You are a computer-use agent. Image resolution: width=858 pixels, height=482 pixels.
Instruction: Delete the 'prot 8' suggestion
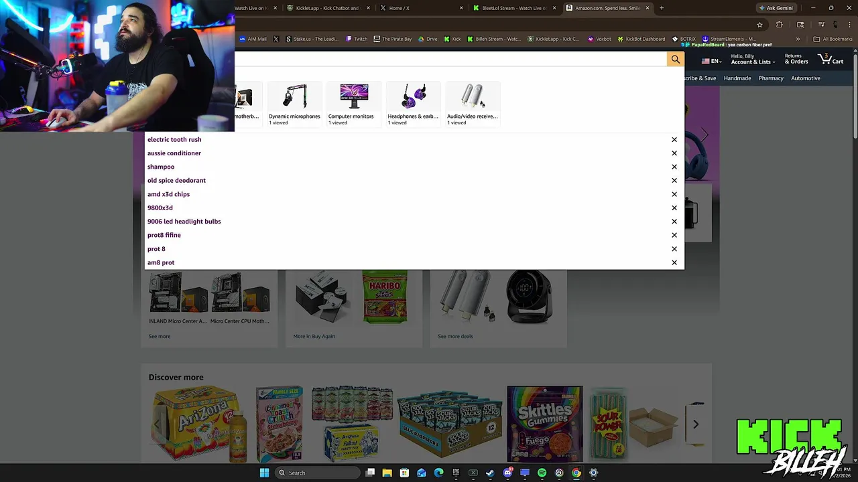pos(674,249)
